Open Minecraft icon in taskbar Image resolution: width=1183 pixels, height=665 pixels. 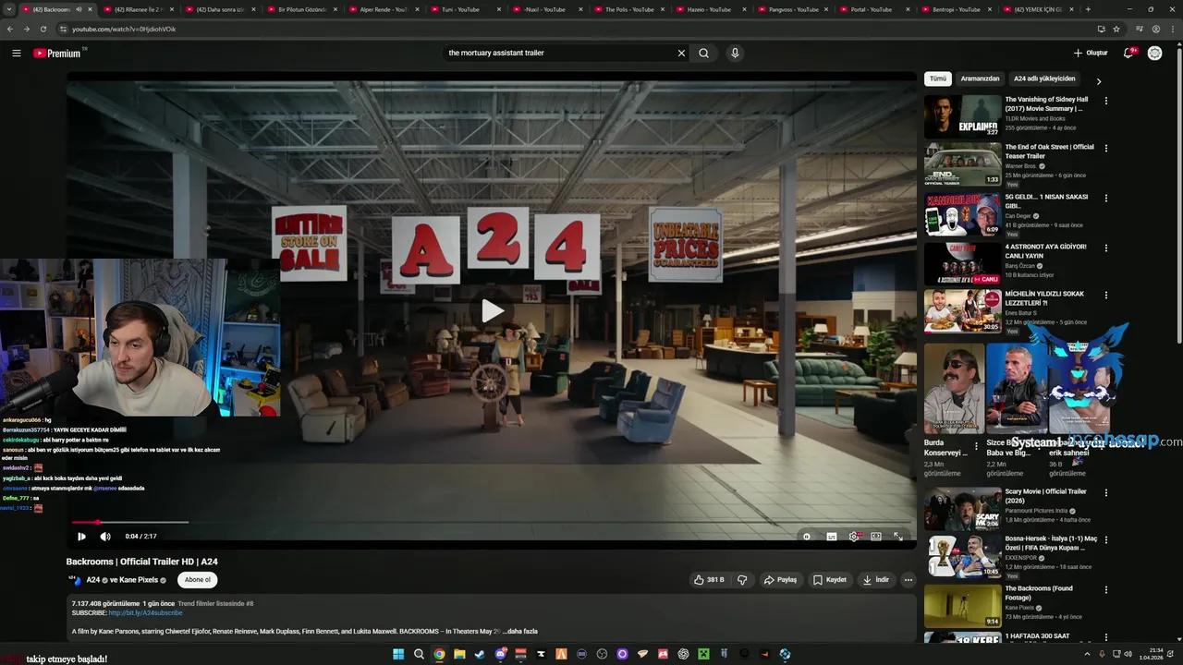703,654
